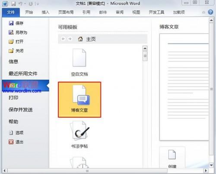This screenshot has height=174, width=216.
Task: Open the 文件 tab
Action: pyautogui.click(x=11, y=12)
